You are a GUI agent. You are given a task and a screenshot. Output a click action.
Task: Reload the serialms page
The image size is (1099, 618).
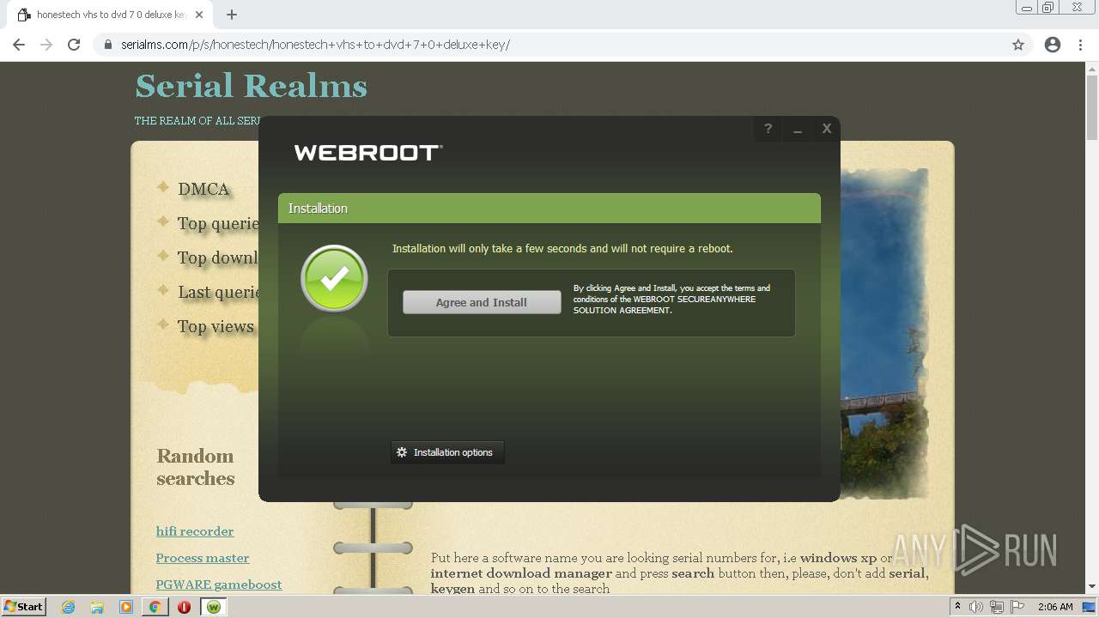click(x=74, y=45)
